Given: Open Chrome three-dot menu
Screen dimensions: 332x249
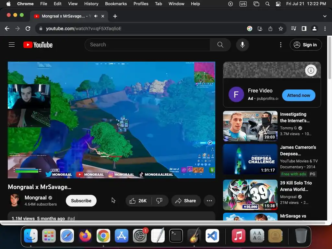Looking at the screenshot, I should coord(325,29).
